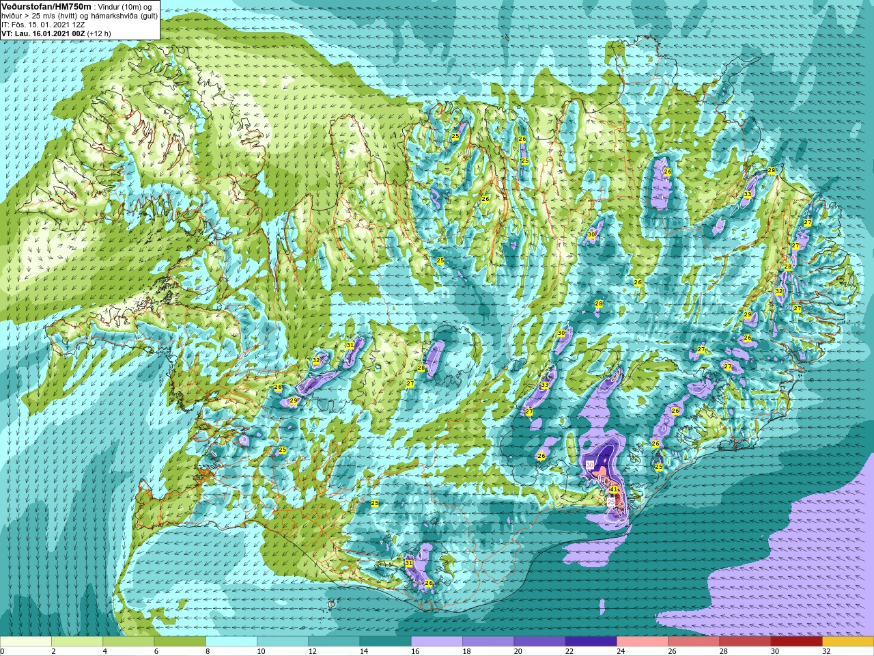Click the color scale tick label 8
Image resolution: width=874 pixels, height=656 pixels.
(206, 651)
